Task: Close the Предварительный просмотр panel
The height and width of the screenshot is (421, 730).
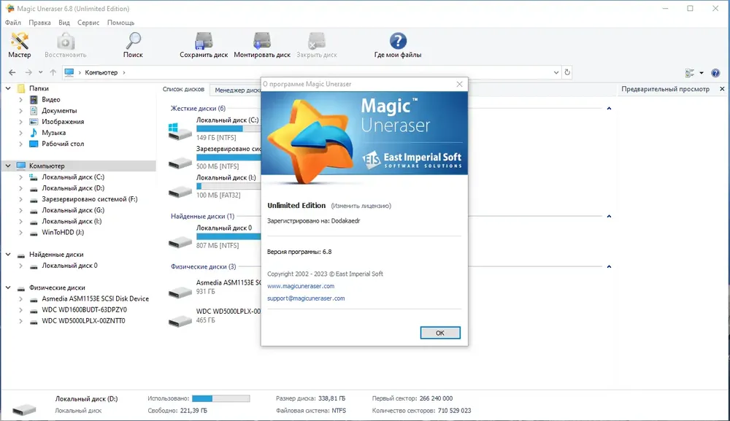Action: click(722, 89)
